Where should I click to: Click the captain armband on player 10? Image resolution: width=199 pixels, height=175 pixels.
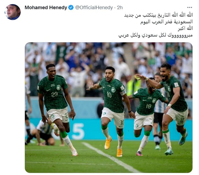[123, 93]
